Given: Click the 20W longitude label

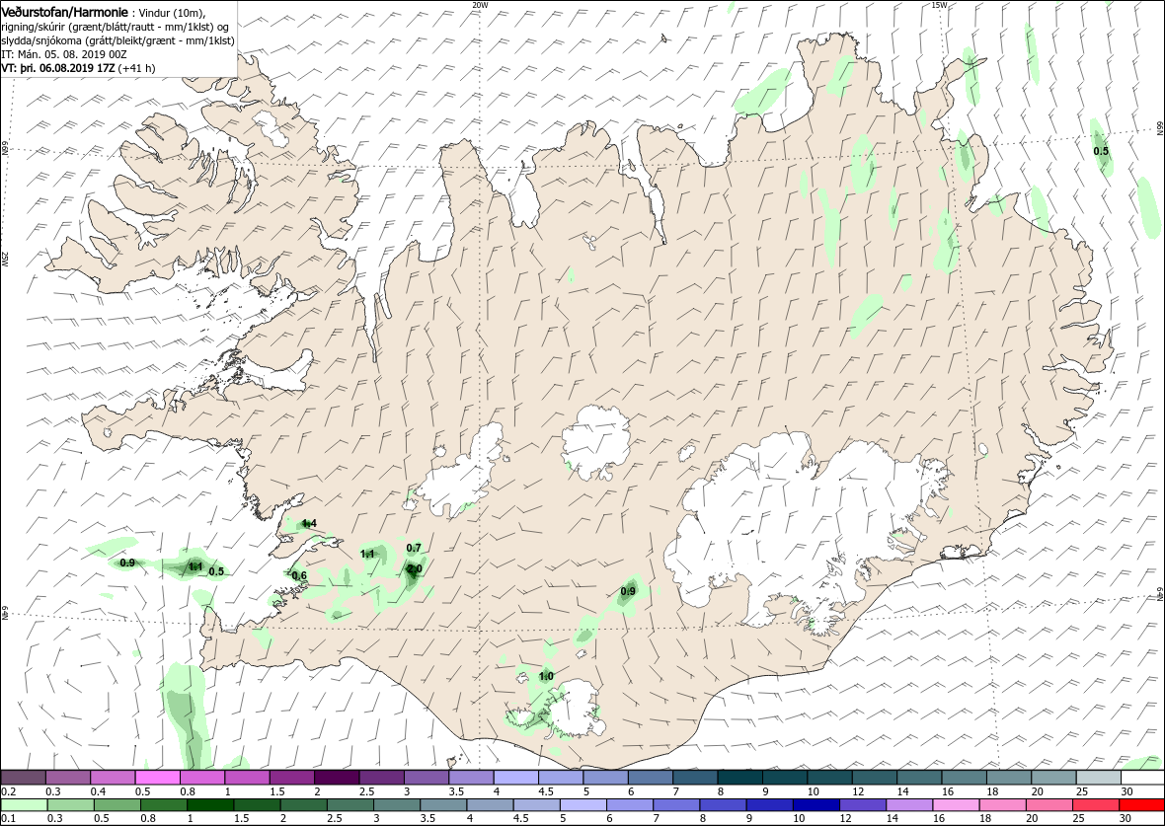Looking at the screenshot, I should tap(480, 5).
